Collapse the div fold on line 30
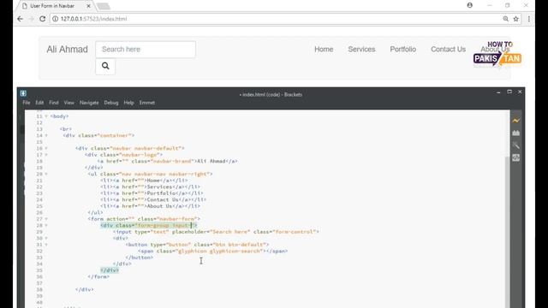The image size is (548, 308). point(46,238)
